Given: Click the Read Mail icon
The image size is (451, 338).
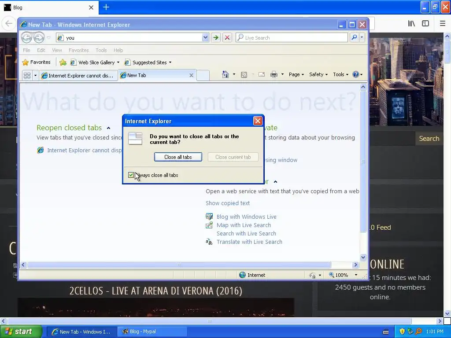Looking at the screenshot, I should coord(262,75).
